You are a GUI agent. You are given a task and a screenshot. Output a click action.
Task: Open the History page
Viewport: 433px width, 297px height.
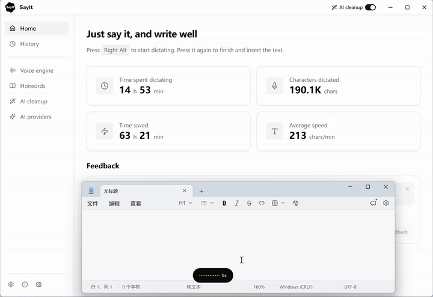pyautogui.click(x=37, y=44)
